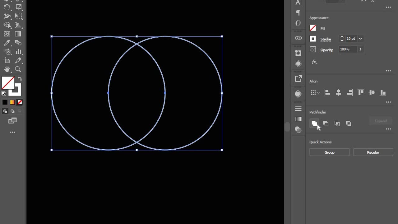Select the Free Transform tool
398x224 pixels.
pyautogui.click(x=18, y=16)
